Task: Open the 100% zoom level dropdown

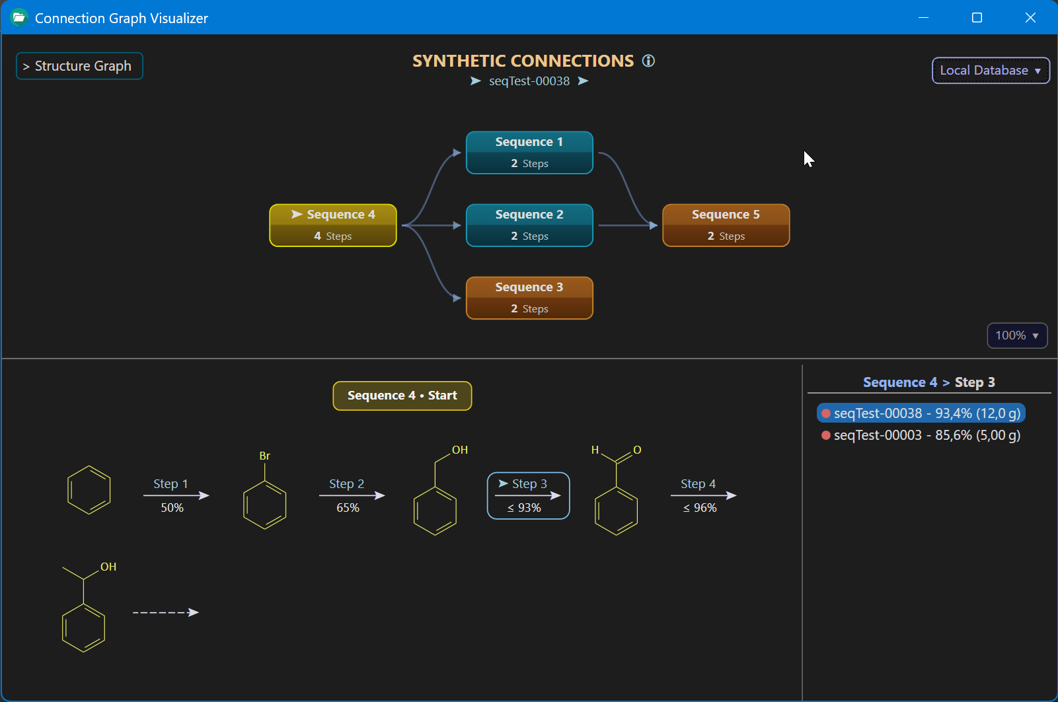Action: click(1017, 335)
